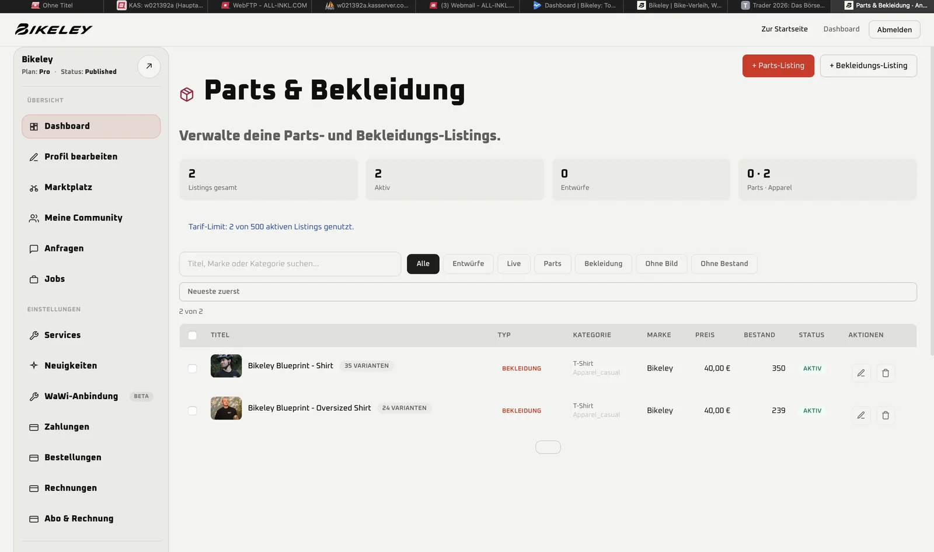Select the Bikeley Blueprint - Shirt row checkbox

point(192,369)
